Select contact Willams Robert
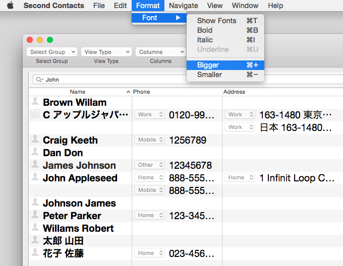 pyautogui.click(x=78, y=228)
